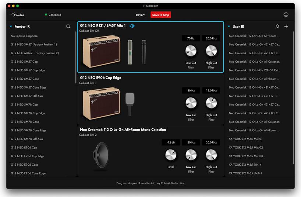301x197 pixels.
Task: Click the ribbon microphone image in Cabinet Sim Off
Action: 130,52
